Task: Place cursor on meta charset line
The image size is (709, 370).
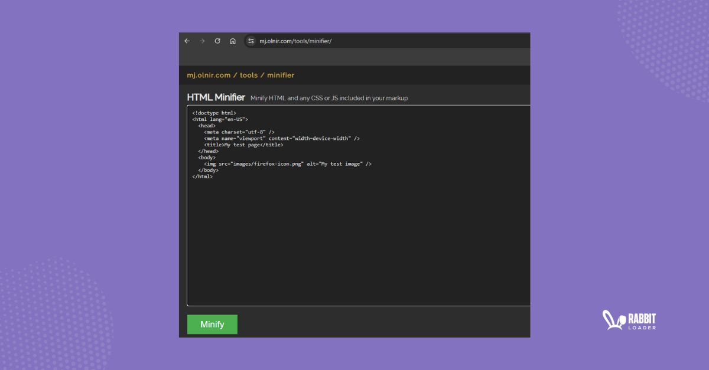Action: 239,132
